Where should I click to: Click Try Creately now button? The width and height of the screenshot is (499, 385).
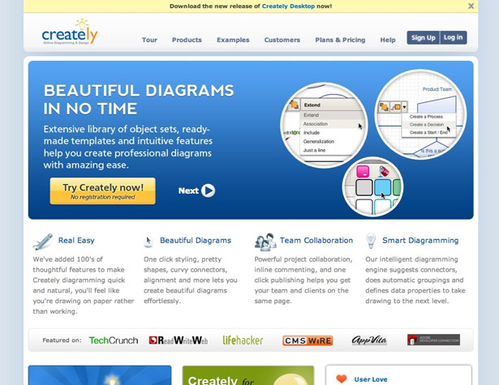pyautogui.click(x=103, y=190)
